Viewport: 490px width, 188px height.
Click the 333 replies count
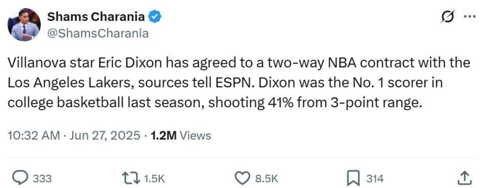click(x=42, y=179)
